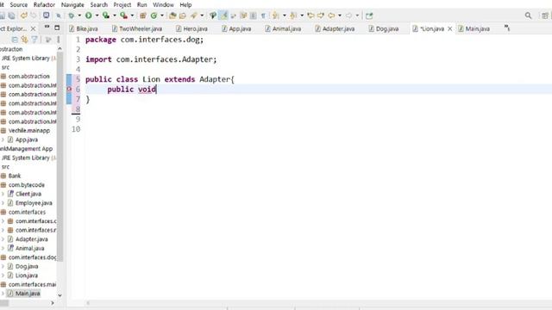This screenshot has height=310, width=552.
Task: Switch to the Main.java editor tab
Action: pos(474,28)
